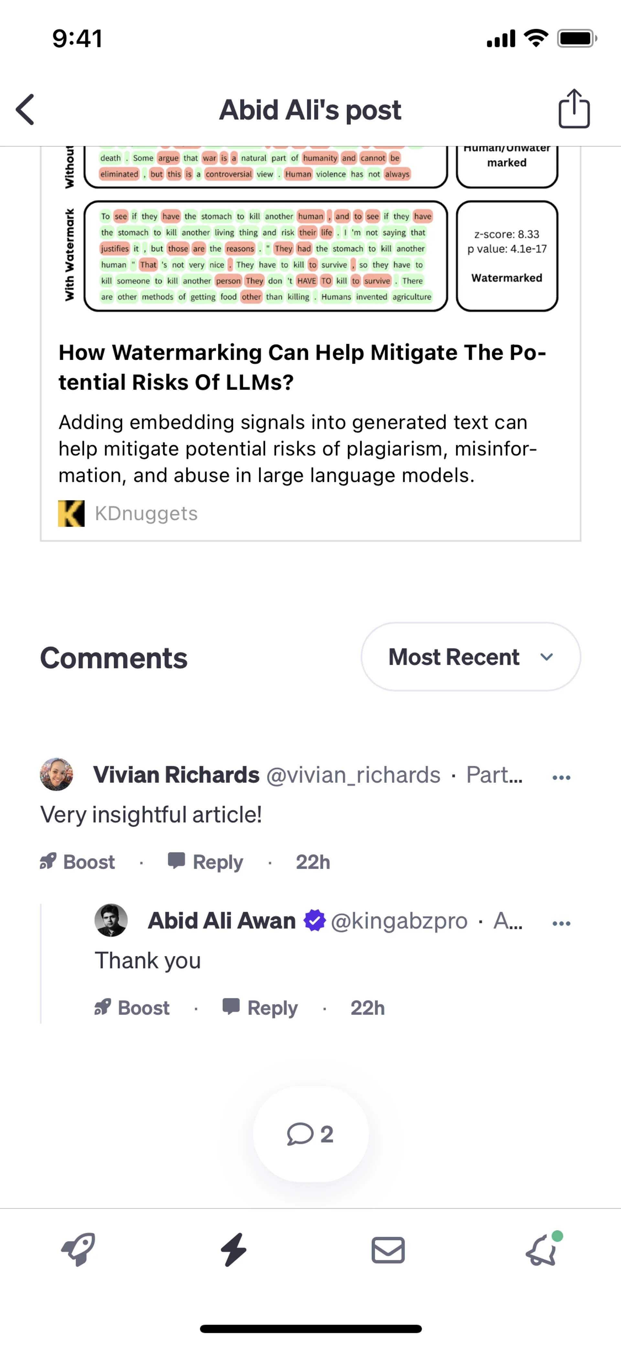The height and width of the screenshot is (1346, 621).
Task: Open the rocket home tab
Action: [x=78, y=1250]
